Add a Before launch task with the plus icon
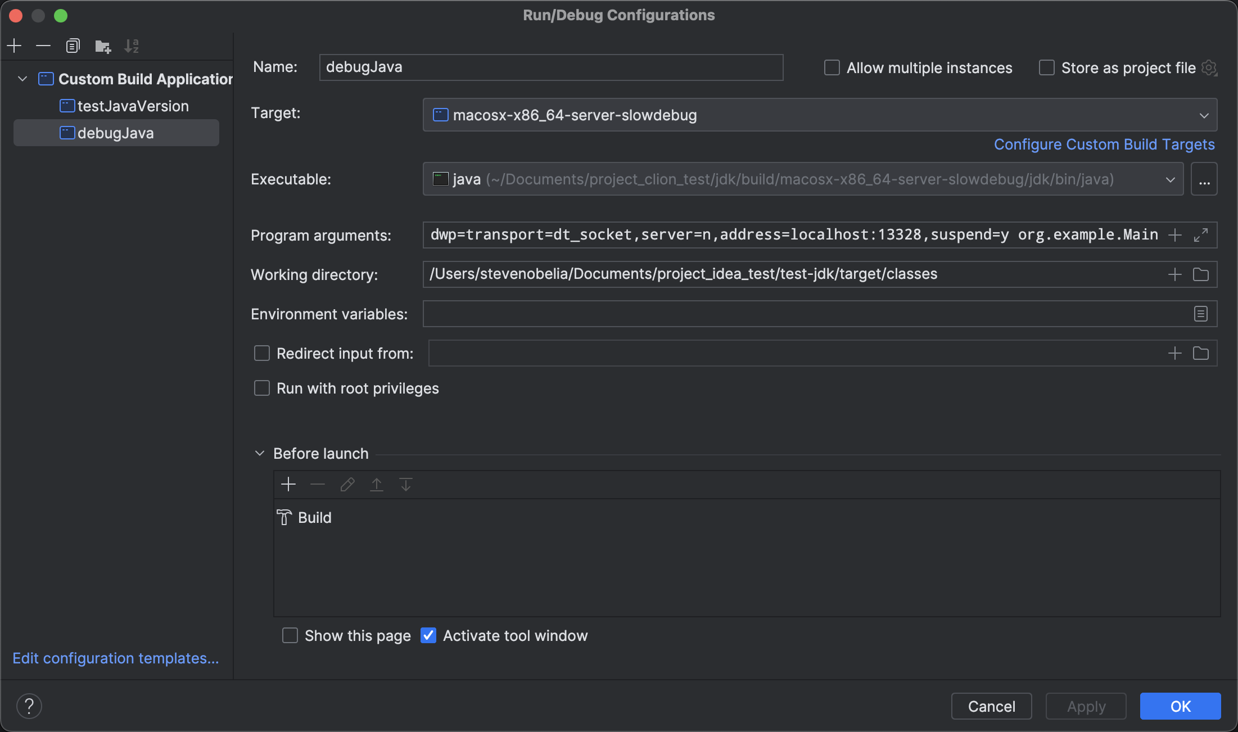Viewport: 1238px width, 732px height. point(288,484)
